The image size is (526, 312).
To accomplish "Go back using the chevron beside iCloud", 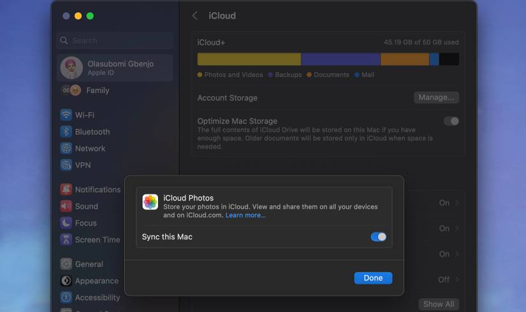I will [195, 16].
